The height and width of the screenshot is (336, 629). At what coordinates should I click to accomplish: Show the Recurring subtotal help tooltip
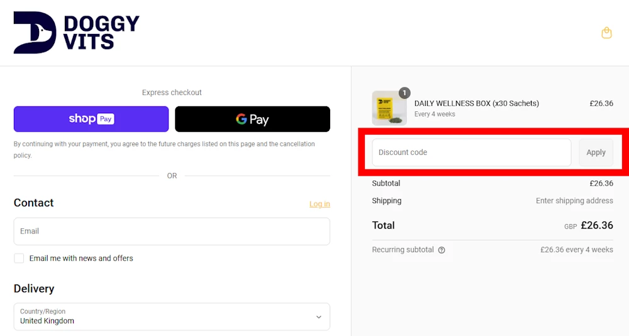click(x=442, y=250)
